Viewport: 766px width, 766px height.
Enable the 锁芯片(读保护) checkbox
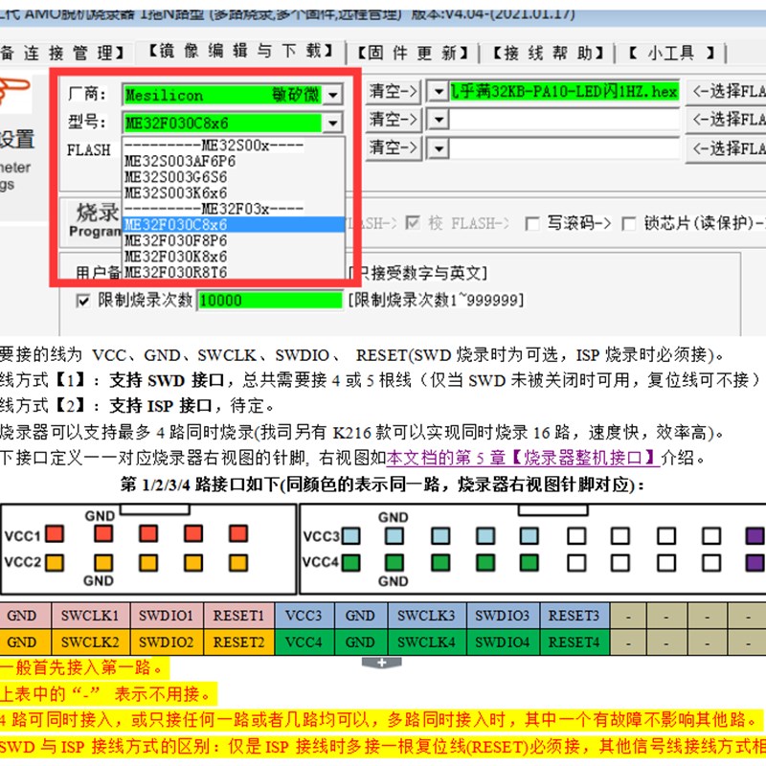(629, 224)
